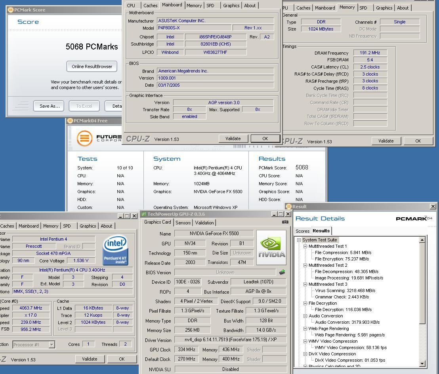
Task: Open Memory tab in Mainboard CPU-Z window
Action: (194, 6)
